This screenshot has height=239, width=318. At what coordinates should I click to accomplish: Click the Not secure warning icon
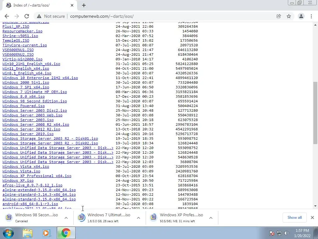pos(39,16)
